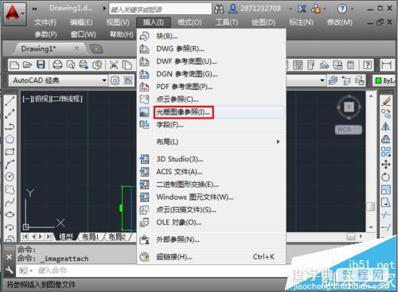The width and height of the screenshot is (398, 292).
Task: Choose 块(B)... menu entry
Action: point(211,36)
